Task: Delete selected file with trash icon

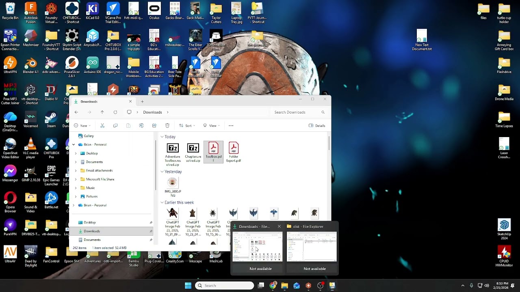Action: coord(167,126)
